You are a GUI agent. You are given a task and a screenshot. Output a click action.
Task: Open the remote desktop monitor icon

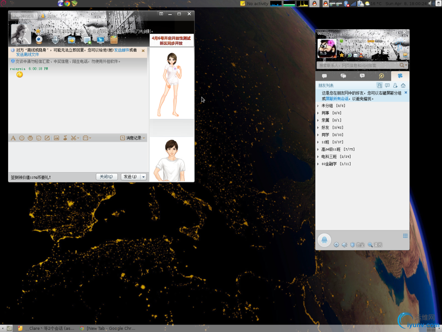click(100, 40)
